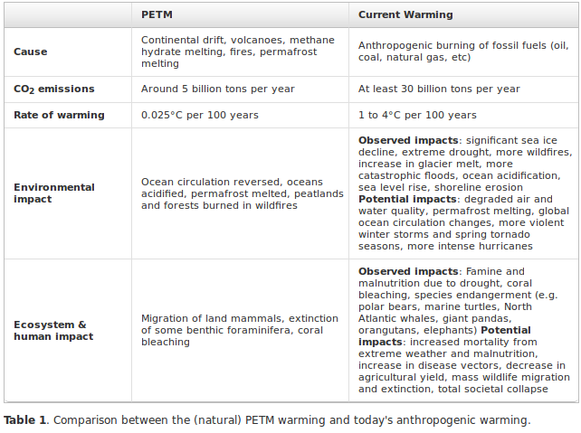Click the empty top-left header cell
Screen dimensions: 581x433
pos(68,14)
